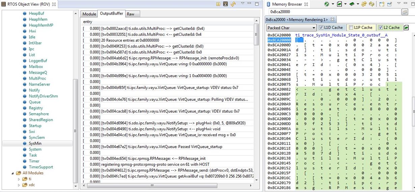The image size is (415, 192).
Task: Open dropdown beside the save memory icon
Action: tap(345, 4)
